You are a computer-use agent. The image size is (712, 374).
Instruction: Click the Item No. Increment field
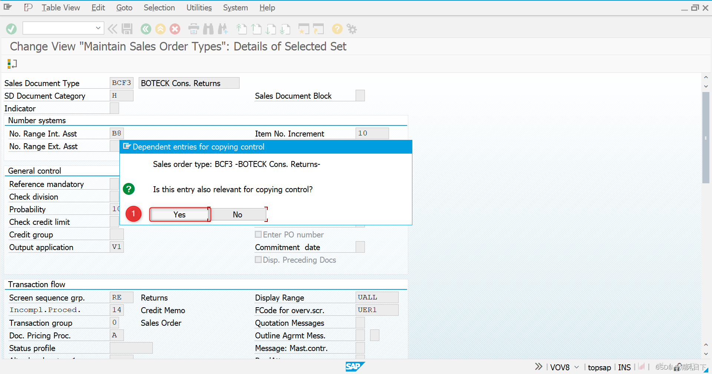pos(372,134)
